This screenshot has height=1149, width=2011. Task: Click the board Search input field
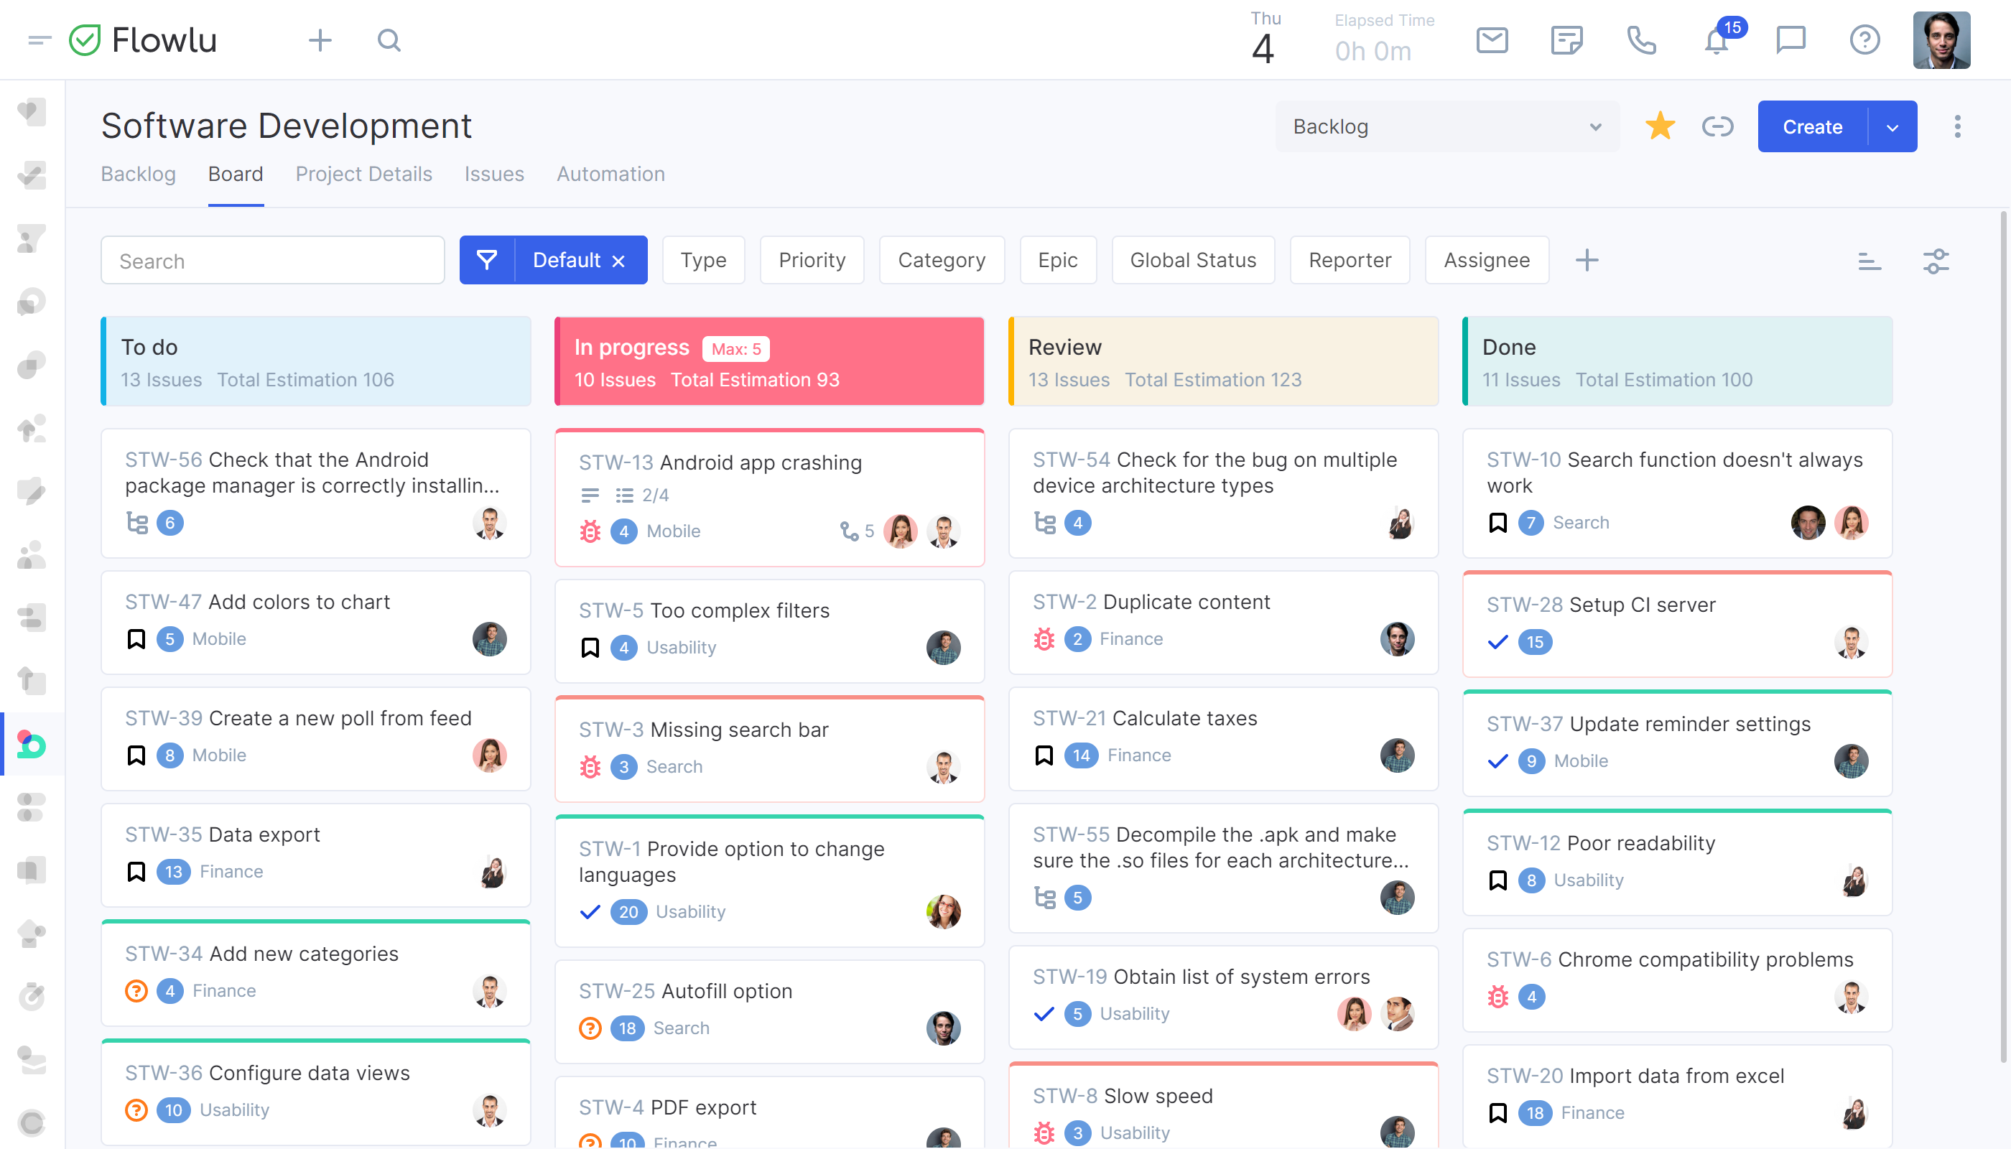[x=273, y=260]
